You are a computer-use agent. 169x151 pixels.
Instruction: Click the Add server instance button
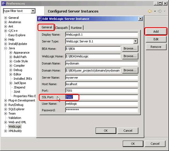(156, 31)
